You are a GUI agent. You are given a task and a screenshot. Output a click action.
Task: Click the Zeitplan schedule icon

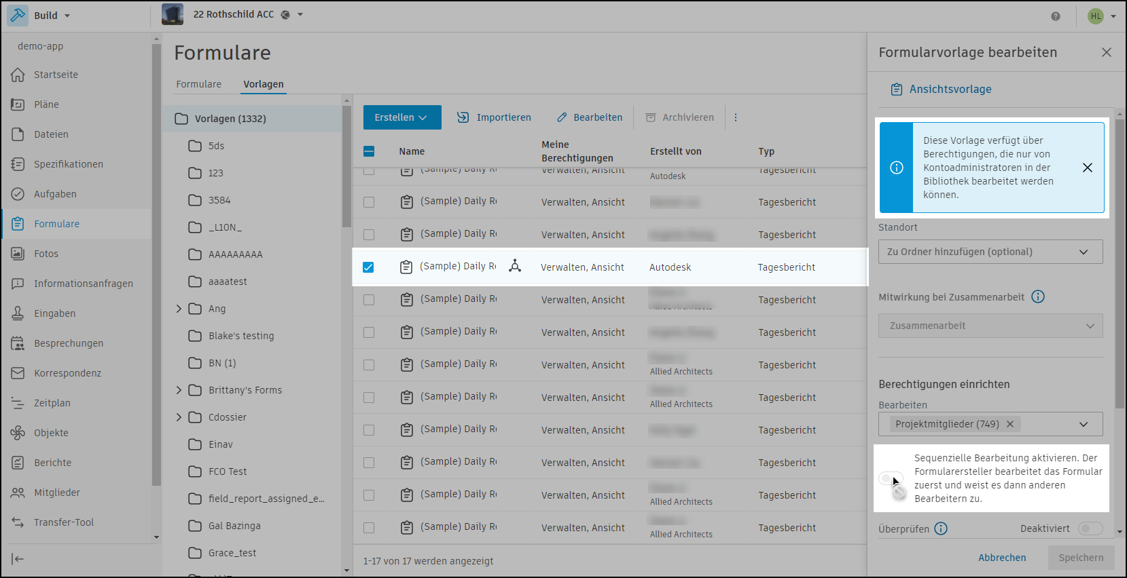18,403
